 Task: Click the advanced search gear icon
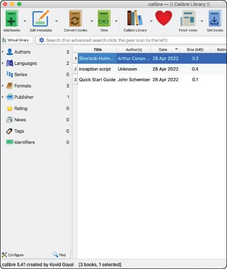pos(42,40)
